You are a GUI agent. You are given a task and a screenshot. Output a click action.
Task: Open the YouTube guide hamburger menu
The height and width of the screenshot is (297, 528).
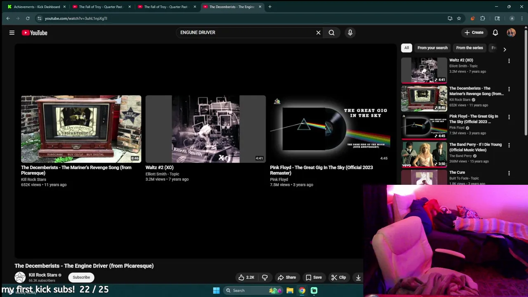(x=12, y=33)
